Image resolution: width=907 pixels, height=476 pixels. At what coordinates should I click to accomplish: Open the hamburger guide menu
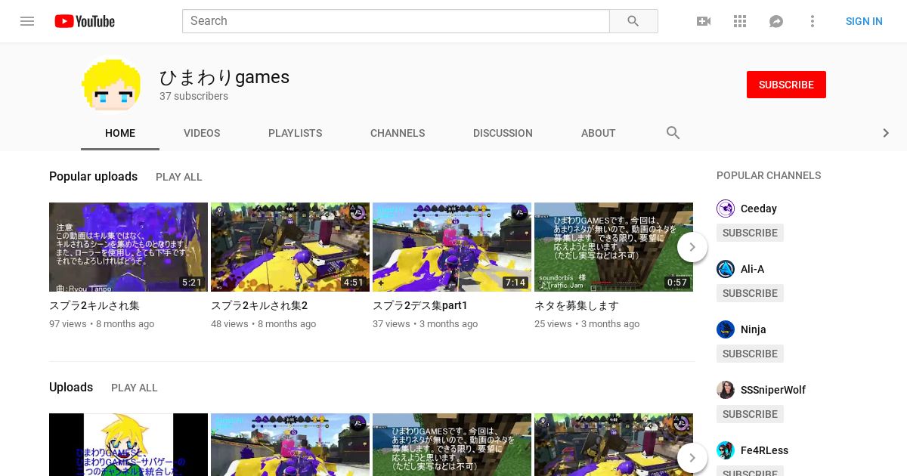click(27, 21)
